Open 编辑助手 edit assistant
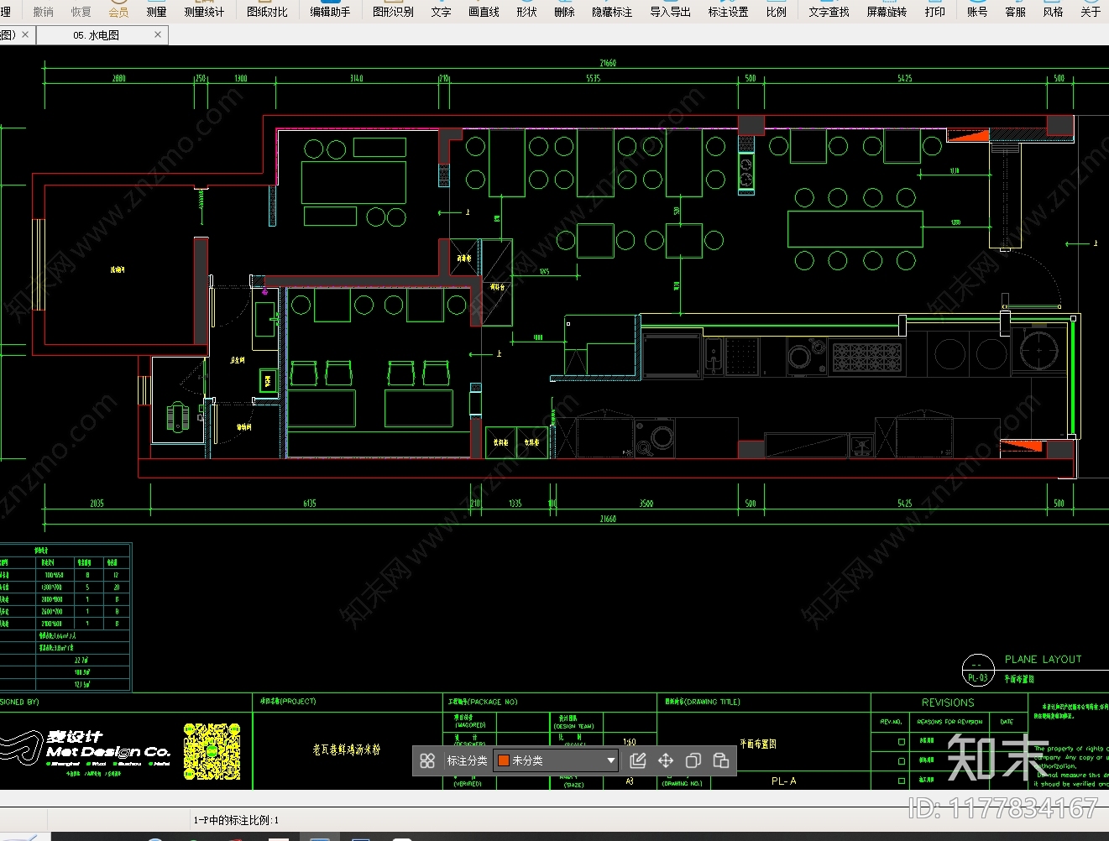The width and height of the screenshot is (1109, 841). (330, 12)
